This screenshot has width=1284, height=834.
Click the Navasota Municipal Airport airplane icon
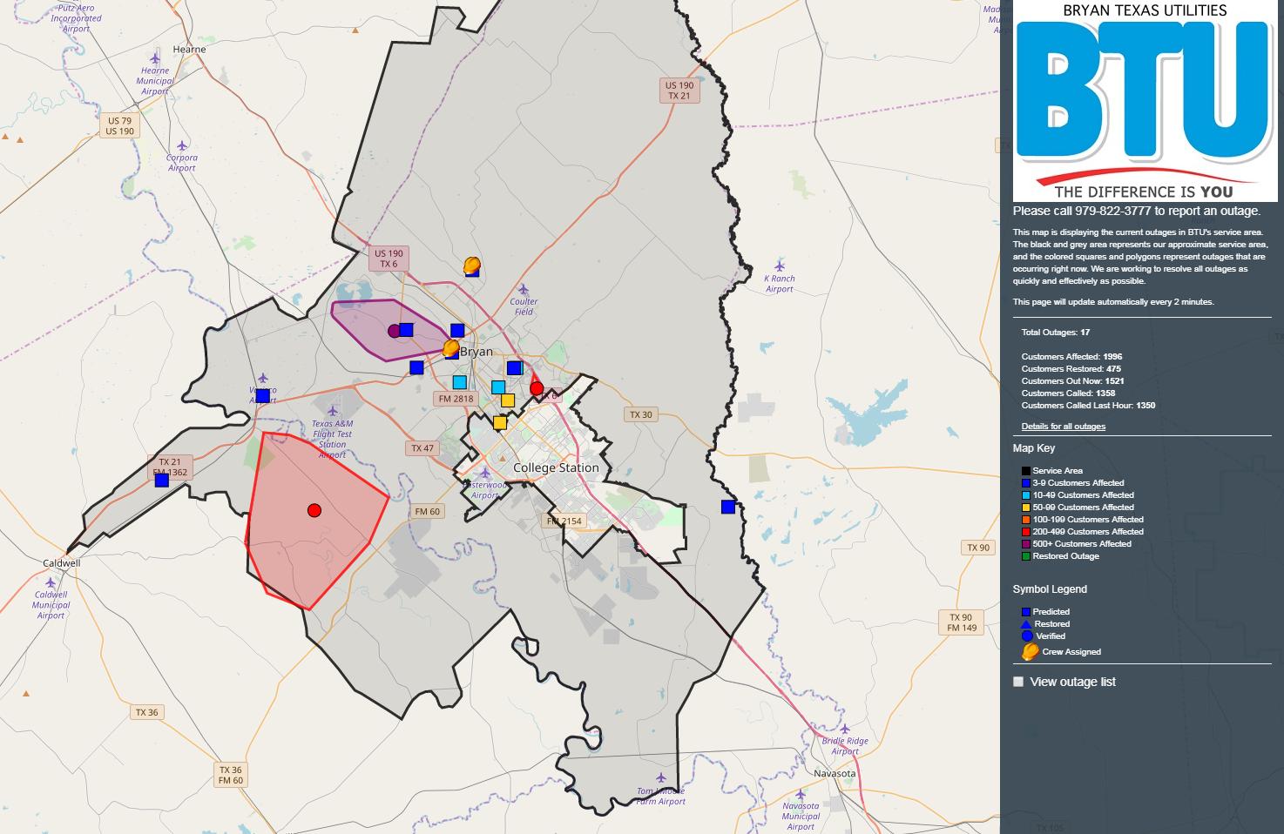pos(801,795)
